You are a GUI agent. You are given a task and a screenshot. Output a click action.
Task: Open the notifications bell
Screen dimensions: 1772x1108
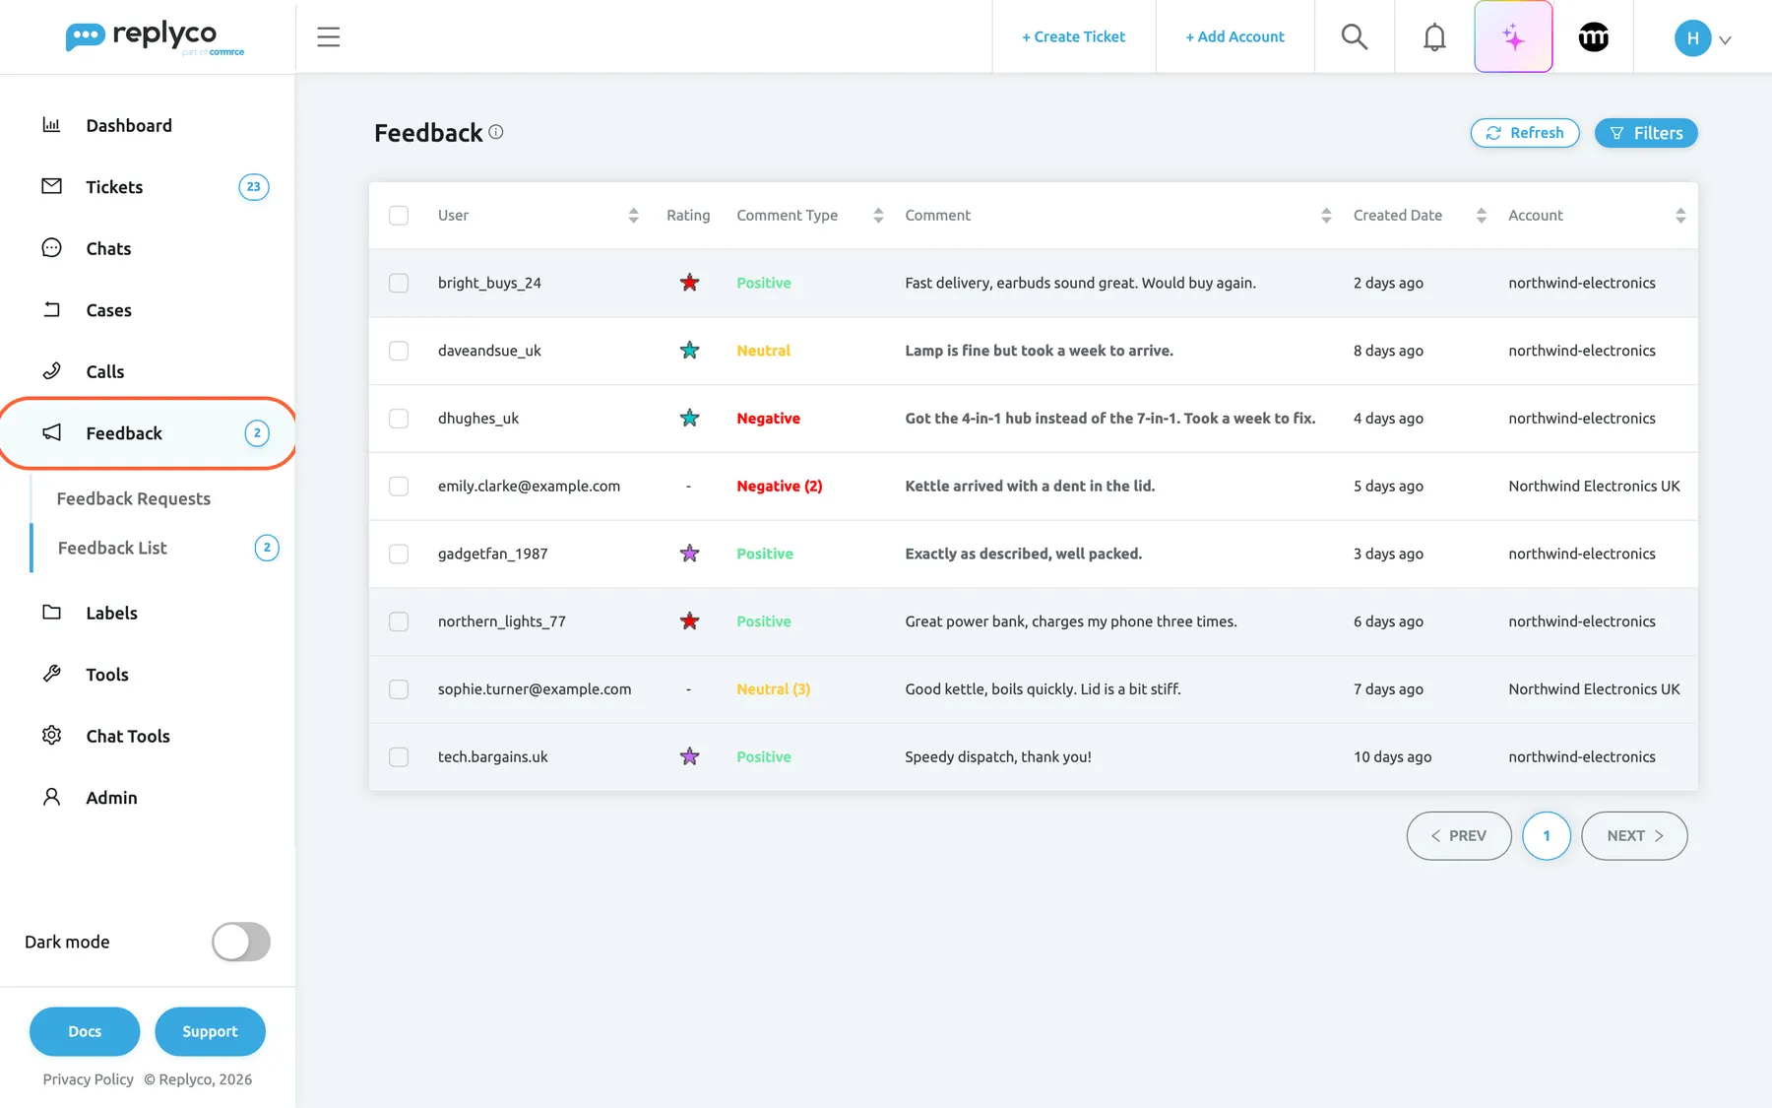tap(1434, 37)
